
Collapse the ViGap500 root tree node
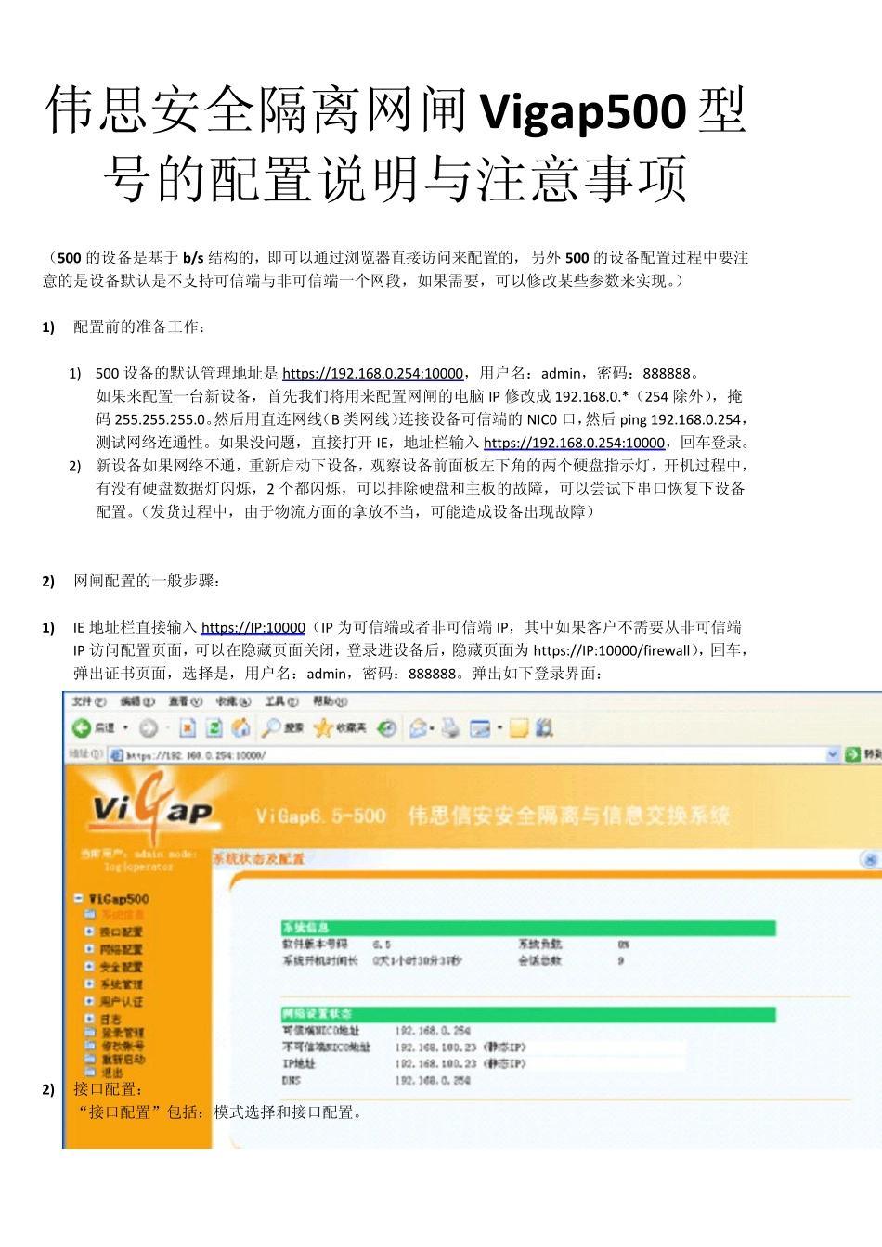(78, 898)
